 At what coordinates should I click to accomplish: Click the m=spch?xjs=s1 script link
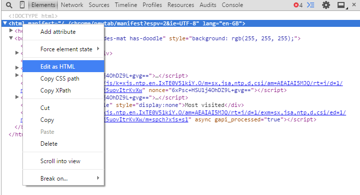pos(146,119)
